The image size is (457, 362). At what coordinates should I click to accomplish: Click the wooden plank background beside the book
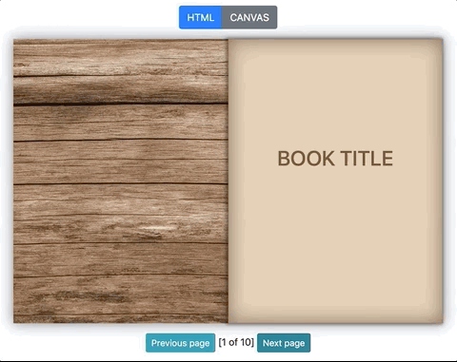(x=121, y=181)
